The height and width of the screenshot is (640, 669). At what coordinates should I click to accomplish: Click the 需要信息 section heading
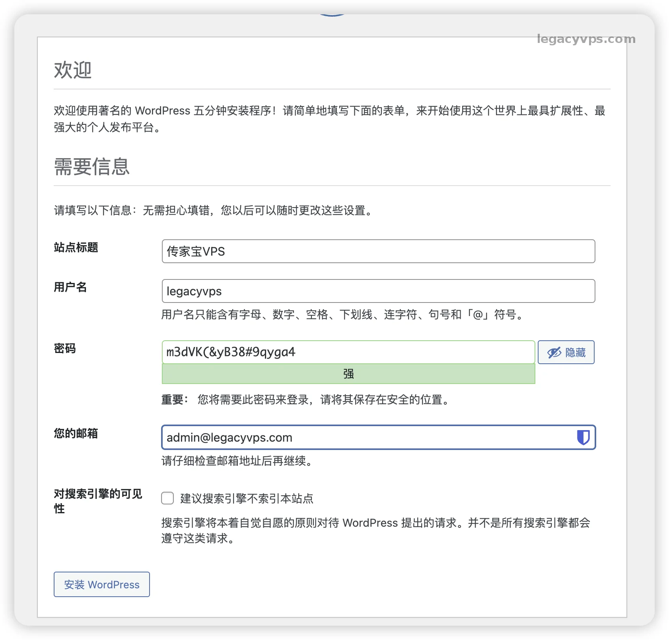(x=92, y=167)
